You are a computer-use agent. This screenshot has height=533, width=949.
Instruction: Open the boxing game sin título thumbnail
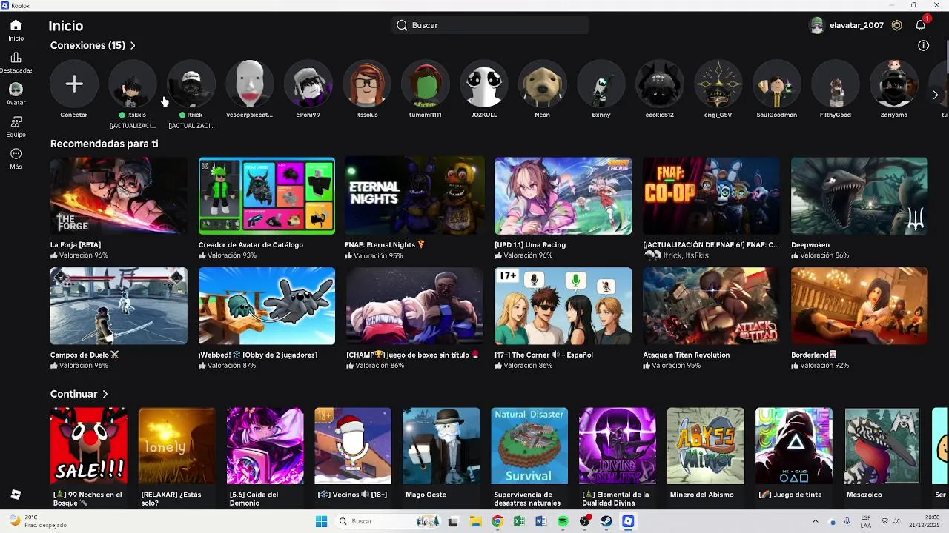tap(415, 306)
